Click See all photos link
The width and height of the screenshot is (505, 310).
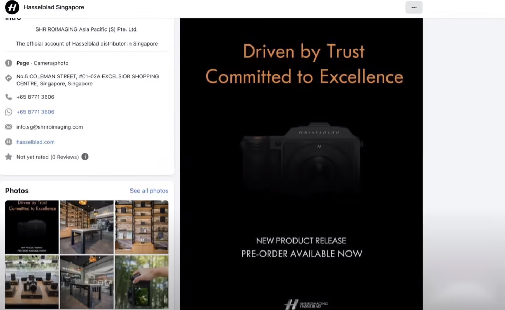(x=149, y=191)
